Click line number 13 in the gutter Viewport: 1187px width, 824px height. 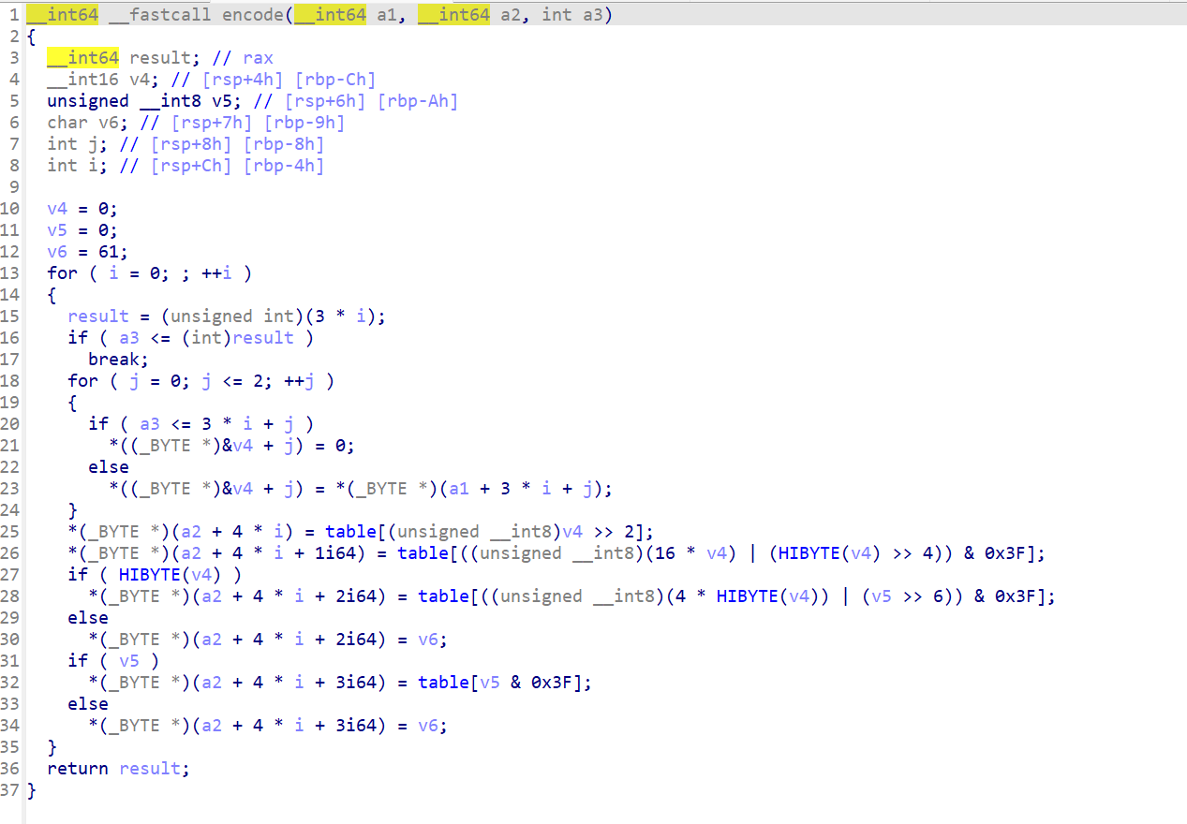10,273
